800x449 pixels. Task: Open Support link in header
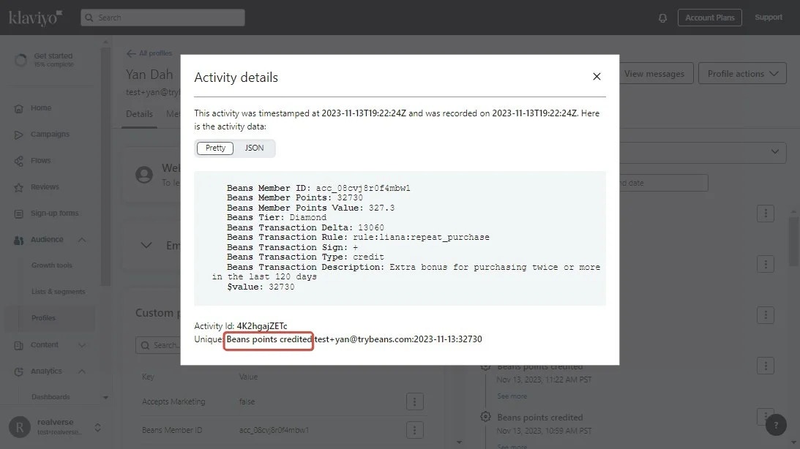pos(769,18)
